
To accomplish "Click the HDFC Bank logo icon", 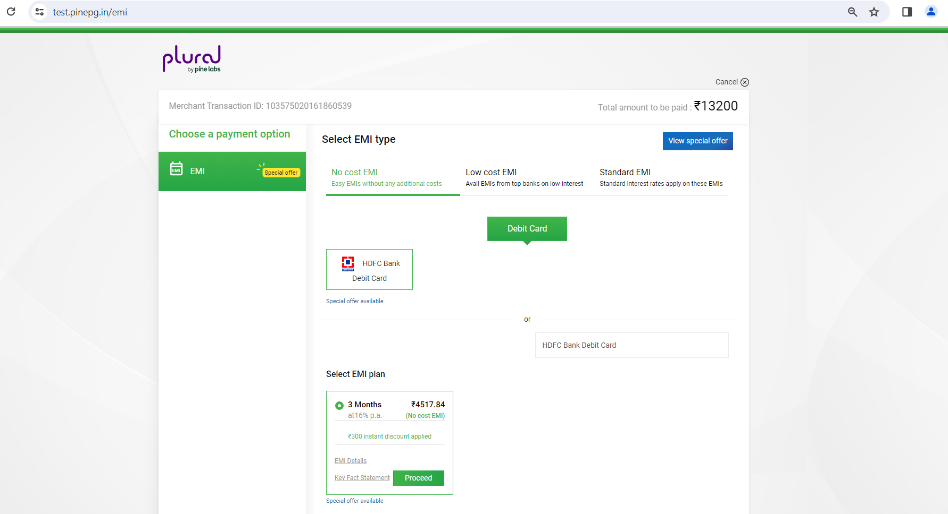I will [x=348, y=263].
